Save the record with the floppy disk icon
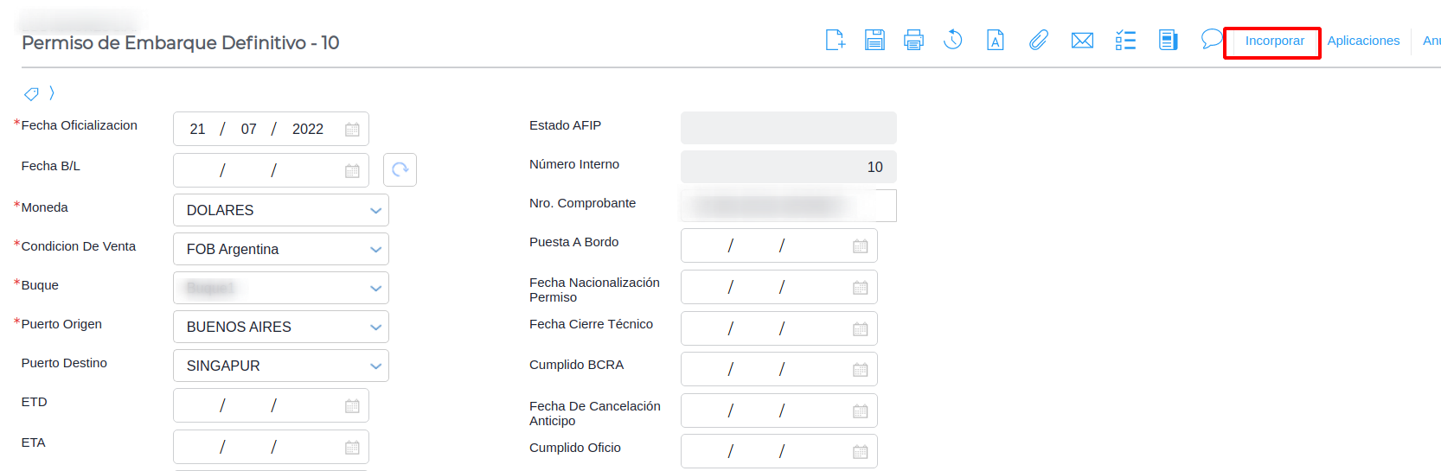1441x471 pixels. coord(874,40)
